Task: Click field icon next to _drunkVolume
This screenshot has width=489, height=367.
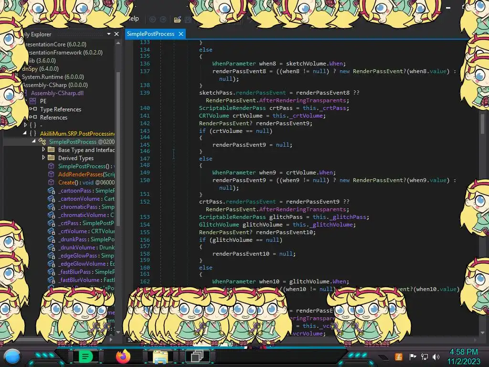Action: click(x=51, y=247)
